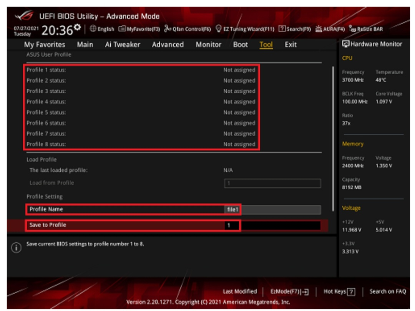Click the Profile Name label
415x311 pixels.
(x=46, y=209)
